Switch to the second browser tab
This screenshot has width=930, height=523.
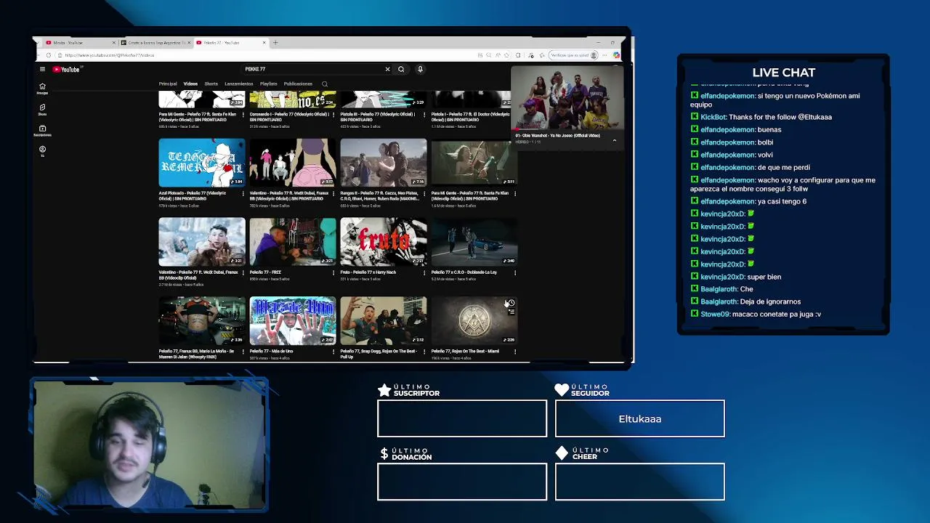click(x=155, y=43)
